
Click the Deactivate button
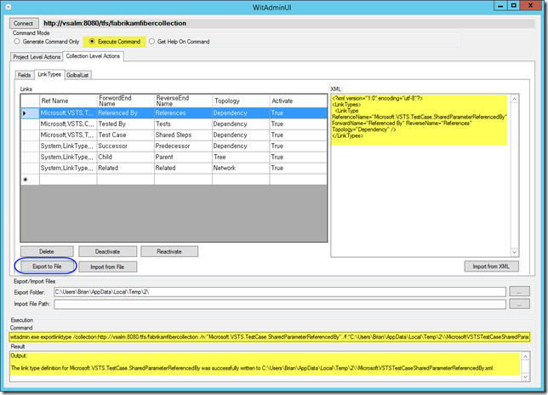107,251
